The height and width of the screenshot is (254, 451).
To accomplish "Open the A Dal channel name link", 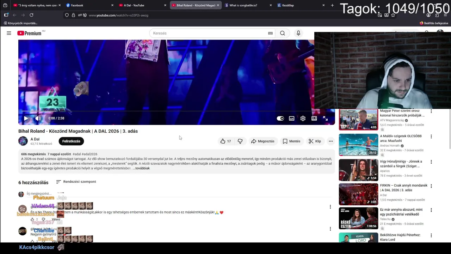I will (35, 139).
